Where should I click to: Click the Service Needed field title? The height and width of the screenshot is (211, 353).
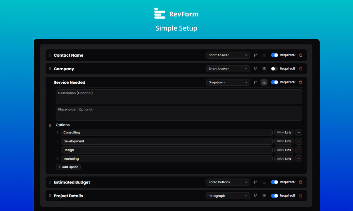[69, 82]
